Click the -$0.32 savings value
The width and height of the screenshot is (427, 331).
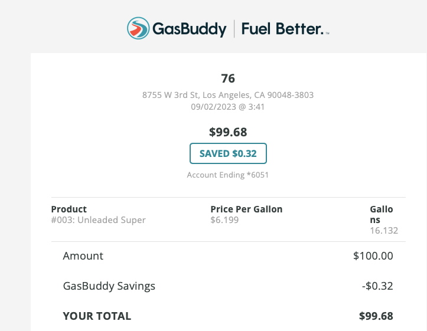[x=377, y=286]
